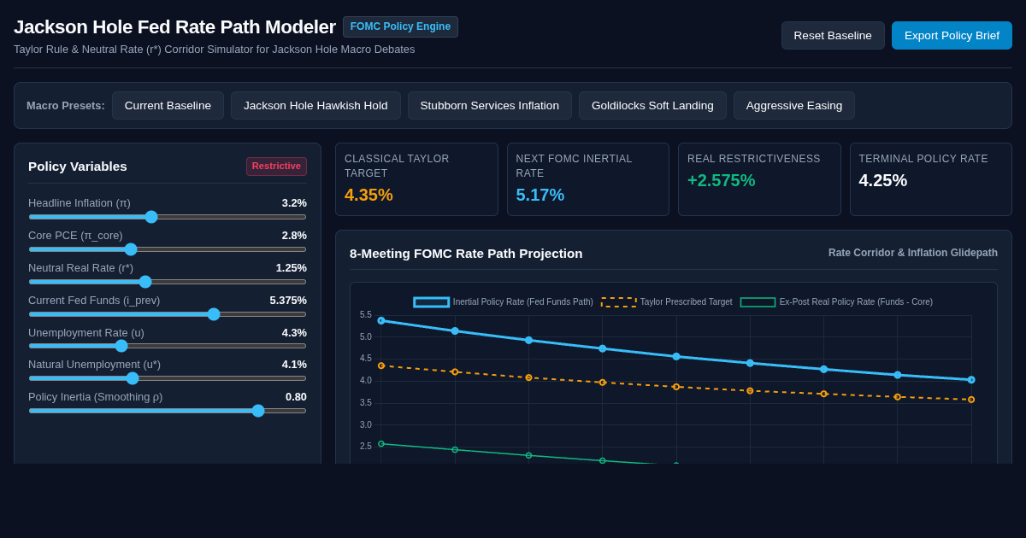
Task: Click the Taylor Rule corridor simulator subtitle
Action: coord(215,50)
